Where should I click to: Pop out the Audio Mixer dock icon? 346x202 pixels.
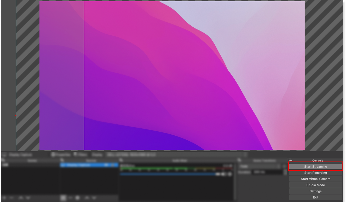[x=121, y=160]
